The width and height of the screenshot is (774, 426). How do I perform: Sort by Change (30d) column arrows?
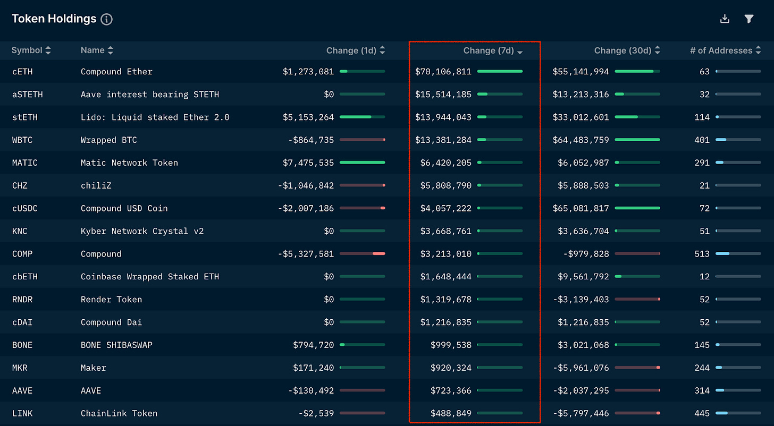point(658,50)
